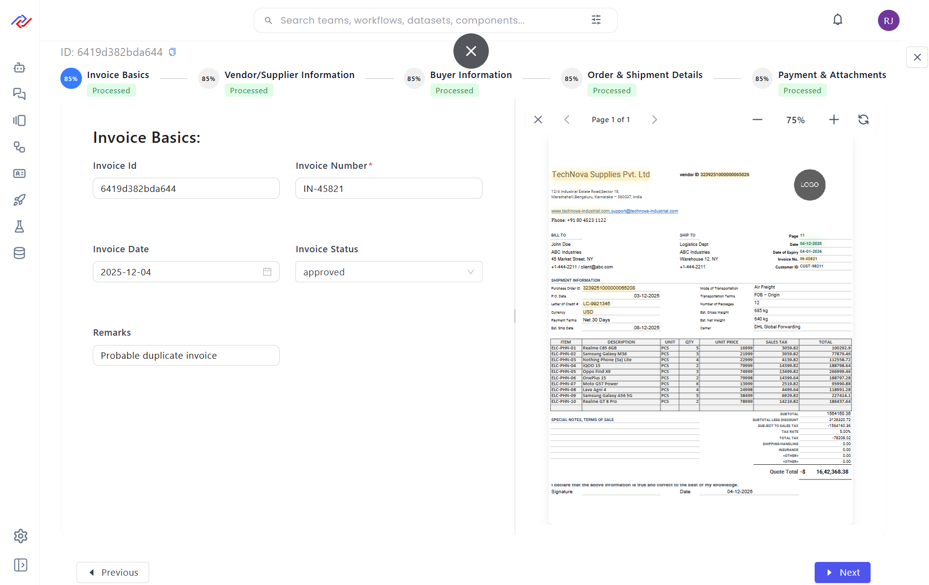
Task: Click the components nodes icon in sidebar
Action: (x=20, y=147)
